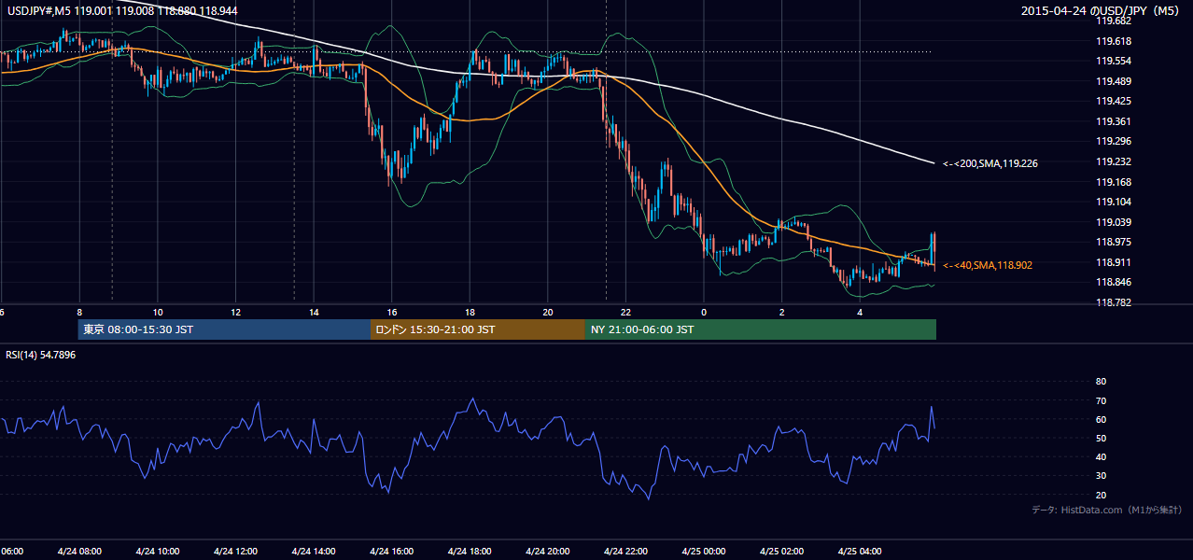The height and width of the screenshot is (560, 1193).
Task: Click the 4/24 20:00 bottom time label
Action: tap(547, 551)
